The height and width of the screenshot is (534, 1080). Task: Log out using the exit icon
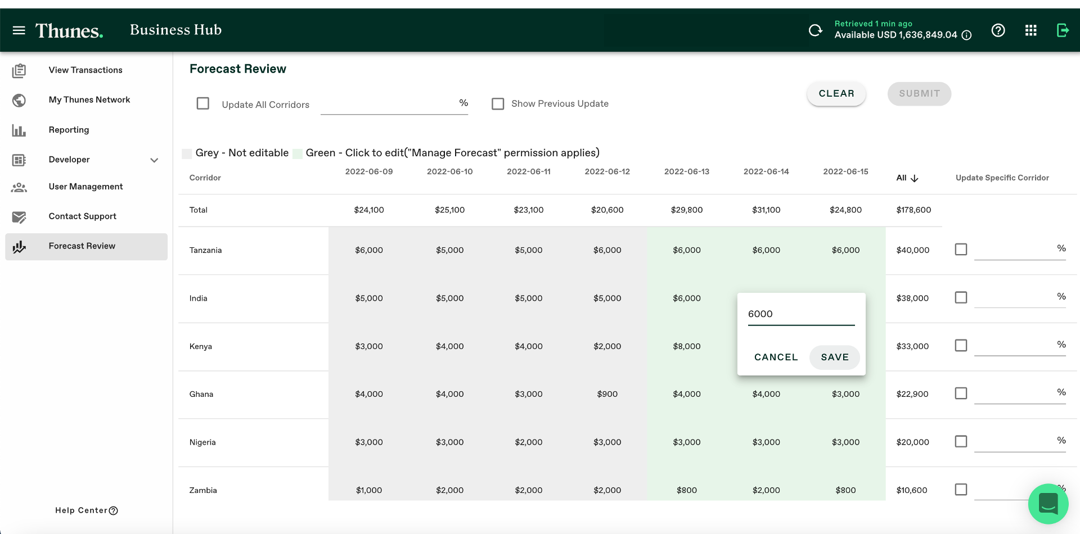point(1063,30)
